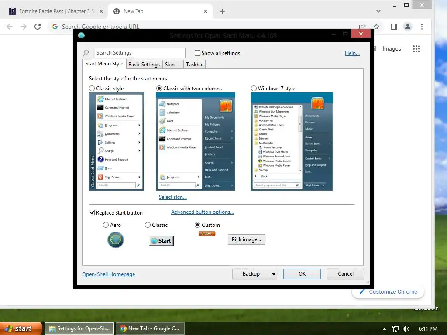This screenshot has width=447, height=335.
Task: Click the share icon in Chrome address bar
Action: (362, 27)
